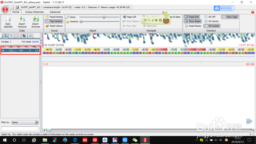Click the save floppy disk icon
256x144 pixels.
[x=17, y=7]
